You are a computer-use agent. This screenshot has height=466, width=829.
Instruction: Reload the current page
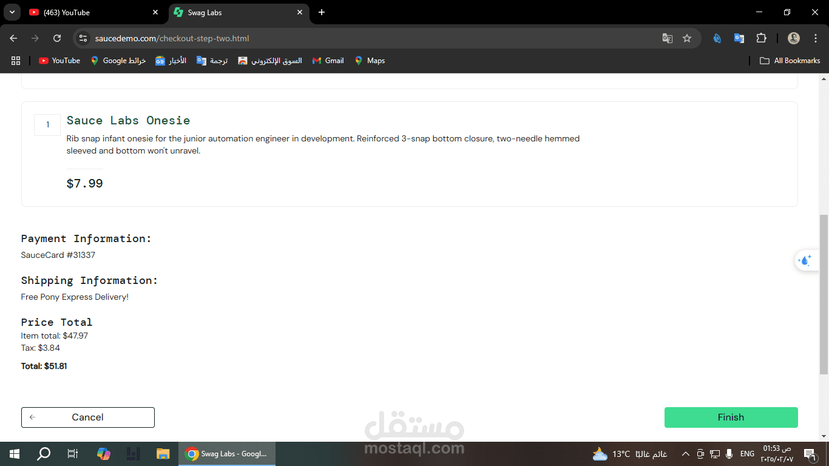[57, 38]
